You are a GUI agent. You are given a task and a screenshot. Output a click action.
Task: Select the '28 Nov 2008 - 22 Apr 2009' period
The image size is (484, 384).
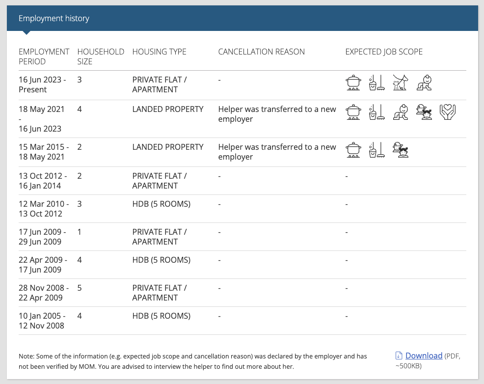pyautogui.click(x=44, y=293)
